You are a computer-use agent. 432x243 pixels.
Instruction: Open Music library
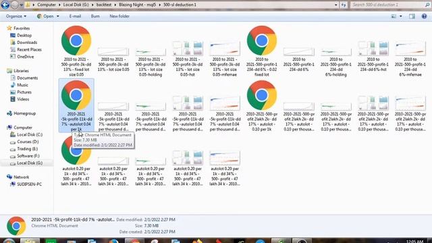click(x=22, y=85)
